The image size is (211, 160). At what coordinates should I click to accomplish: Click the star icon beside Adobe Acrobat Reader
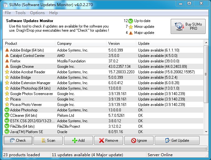pyautogui.click(x=7, y=72)
